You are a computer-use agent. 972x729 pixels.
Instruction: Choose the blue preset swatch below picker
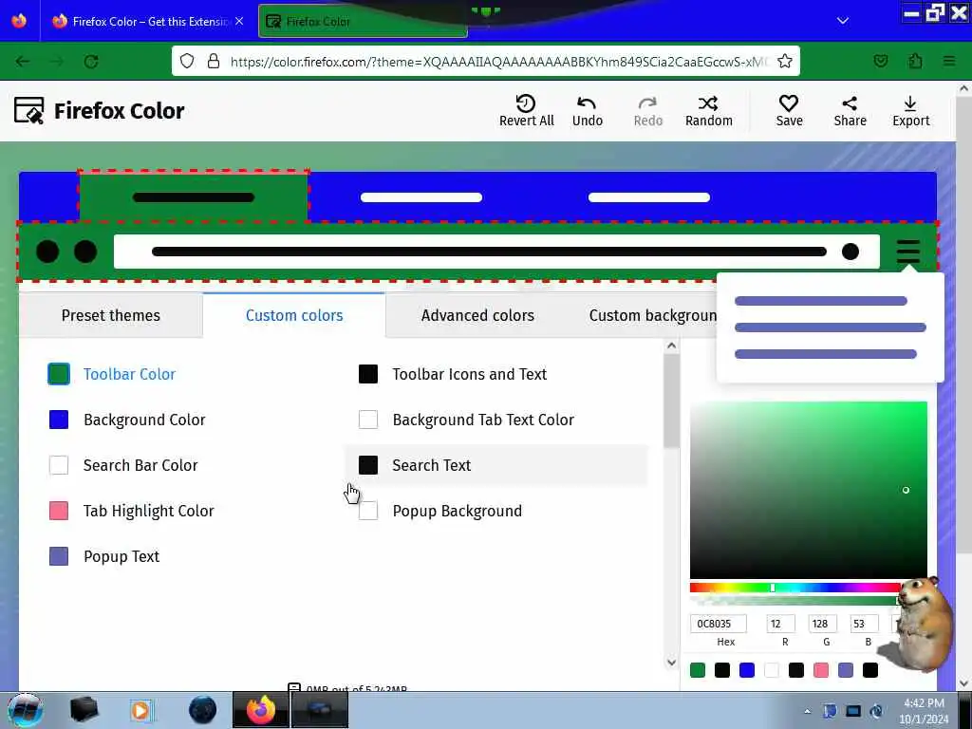tap(747, 670)
